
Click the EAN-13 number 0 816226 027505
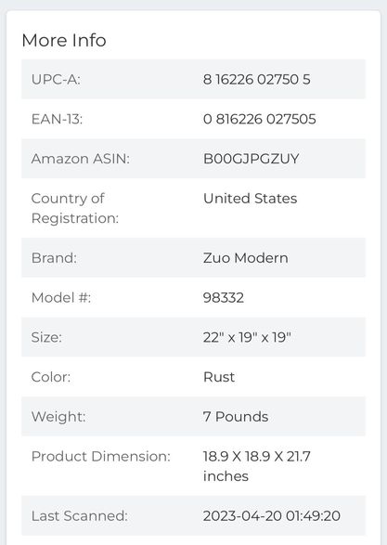pyautogui.click(x=260, y=119)
